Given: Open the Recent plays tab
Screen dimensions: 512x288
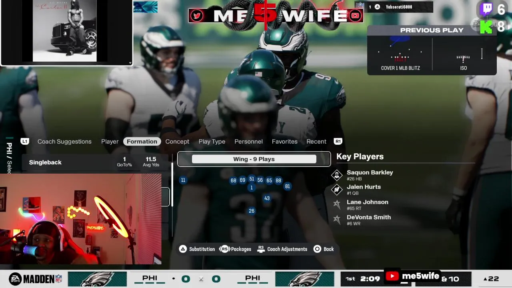Looking at the screenshot, I should point(316,142).
